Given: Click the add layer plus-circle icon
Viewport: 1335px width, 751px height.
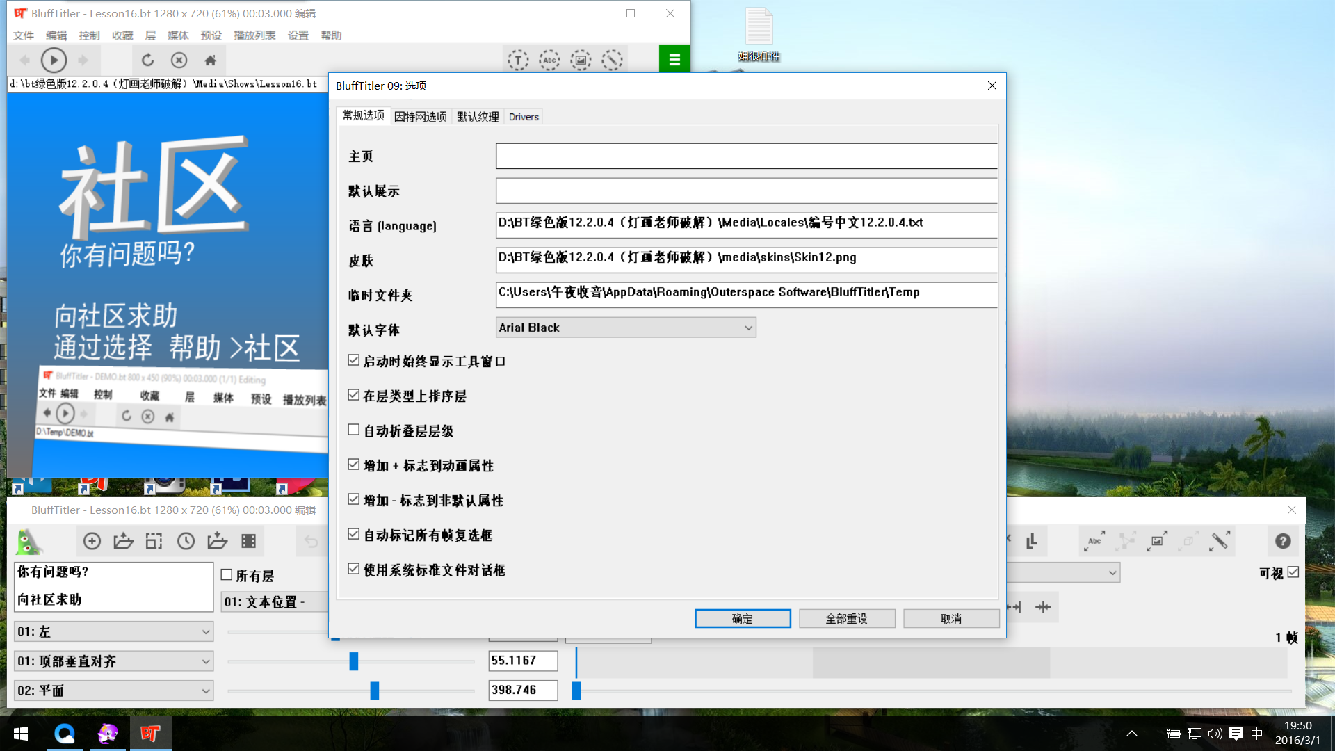Looking at the screenshot, I should click(92, 541).
